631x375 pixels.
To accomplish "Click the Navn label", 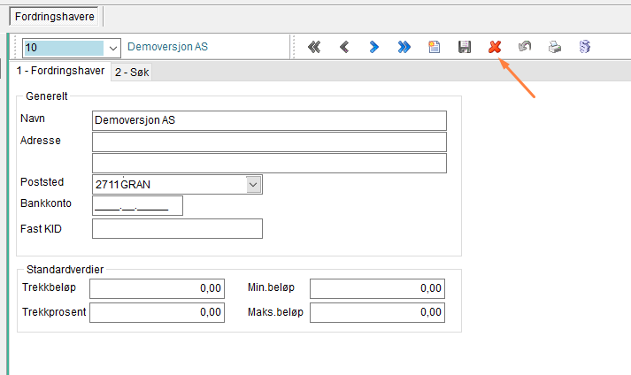I will click(x=33, y=119).
